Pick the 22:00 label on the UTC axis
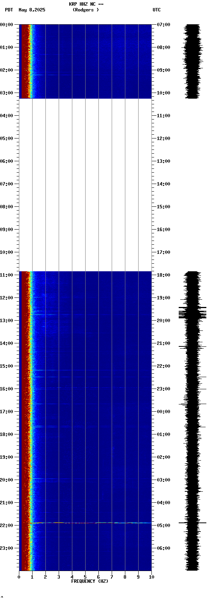This screenshot has height=601, width=209. (x=164, y=366)
